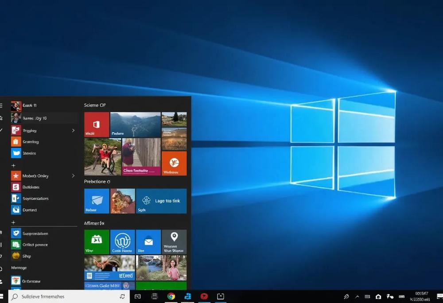Click the keyboard icon beside the clock
The width and height of the screenshot is (443, 303).
(401, 296)
